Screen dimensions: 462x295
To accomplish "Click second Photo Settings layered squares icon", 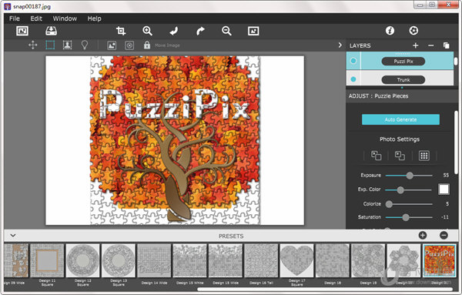I will 400,156.
